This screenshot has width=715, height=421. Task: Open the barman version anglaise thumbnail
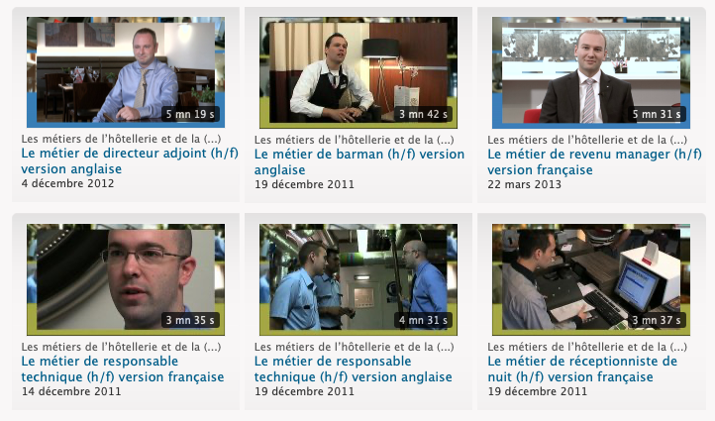tap(358, 72)
